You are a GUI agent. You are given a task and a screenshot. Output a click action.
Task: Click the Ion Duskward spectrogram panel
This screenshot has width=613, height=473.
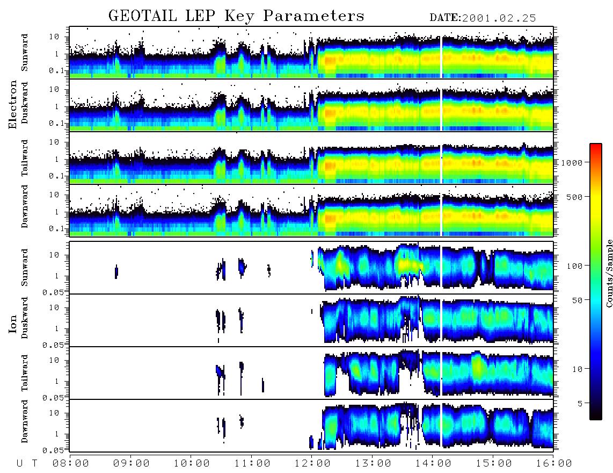click(311, 320)
